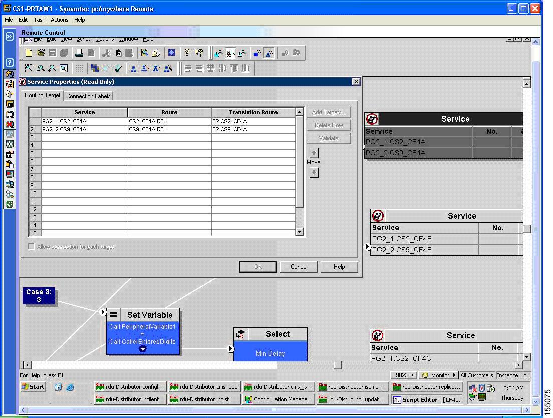Image resolution: width=553 pixels, height=418 pixels.
Task: Open the 90% zoom arrow in status bar
Action: [x=413, y=375]
